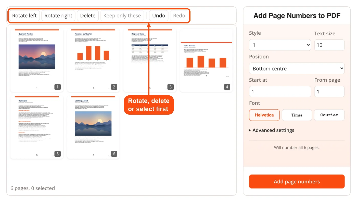Set font to Courier

329,115
